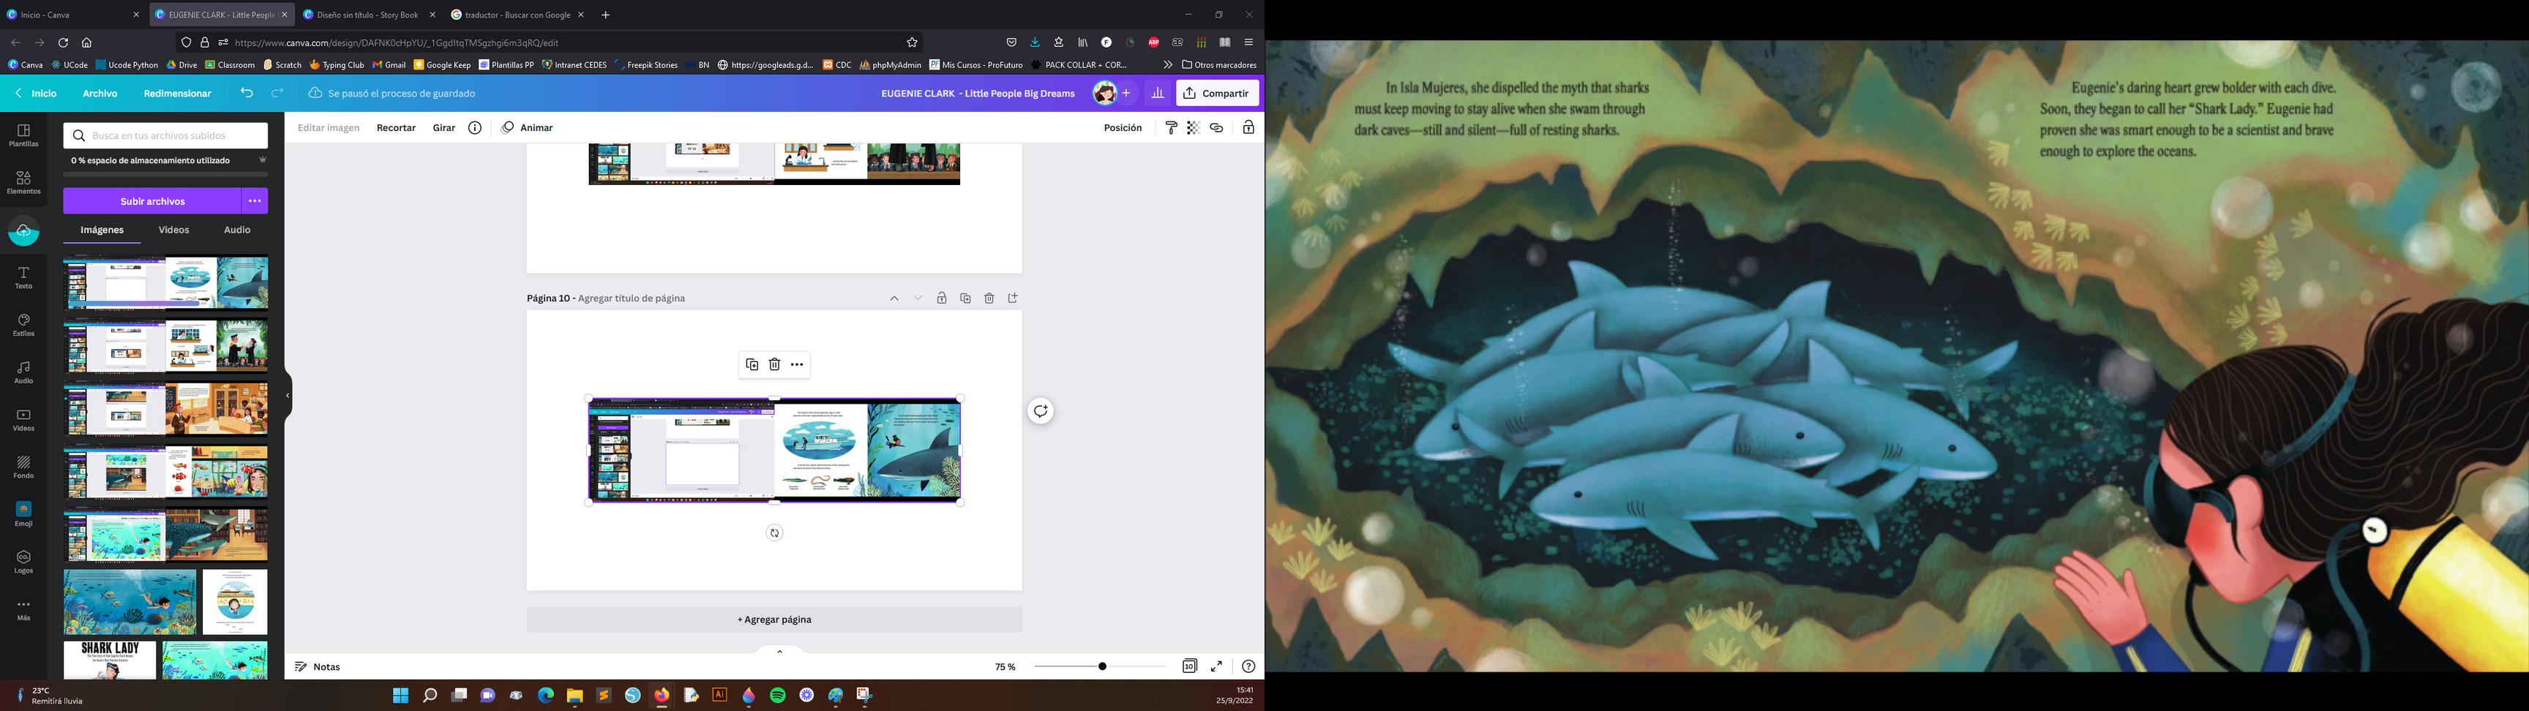Open the transparency checkerboard icon
2529x711 pixels.
(x=1194, y=128)
